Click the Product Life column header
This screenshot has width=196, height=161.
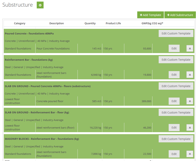[x=113, y=23]
